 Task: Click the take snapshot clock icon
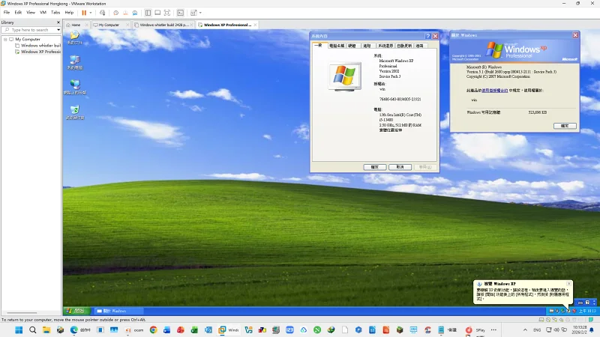pyautogui.click(x=115, y=13)
